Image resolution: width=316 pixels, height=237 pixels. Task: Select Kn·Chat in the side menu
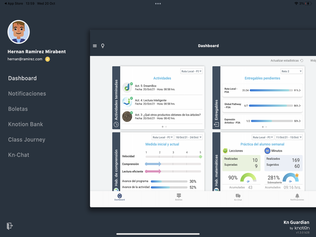(19, 155)
